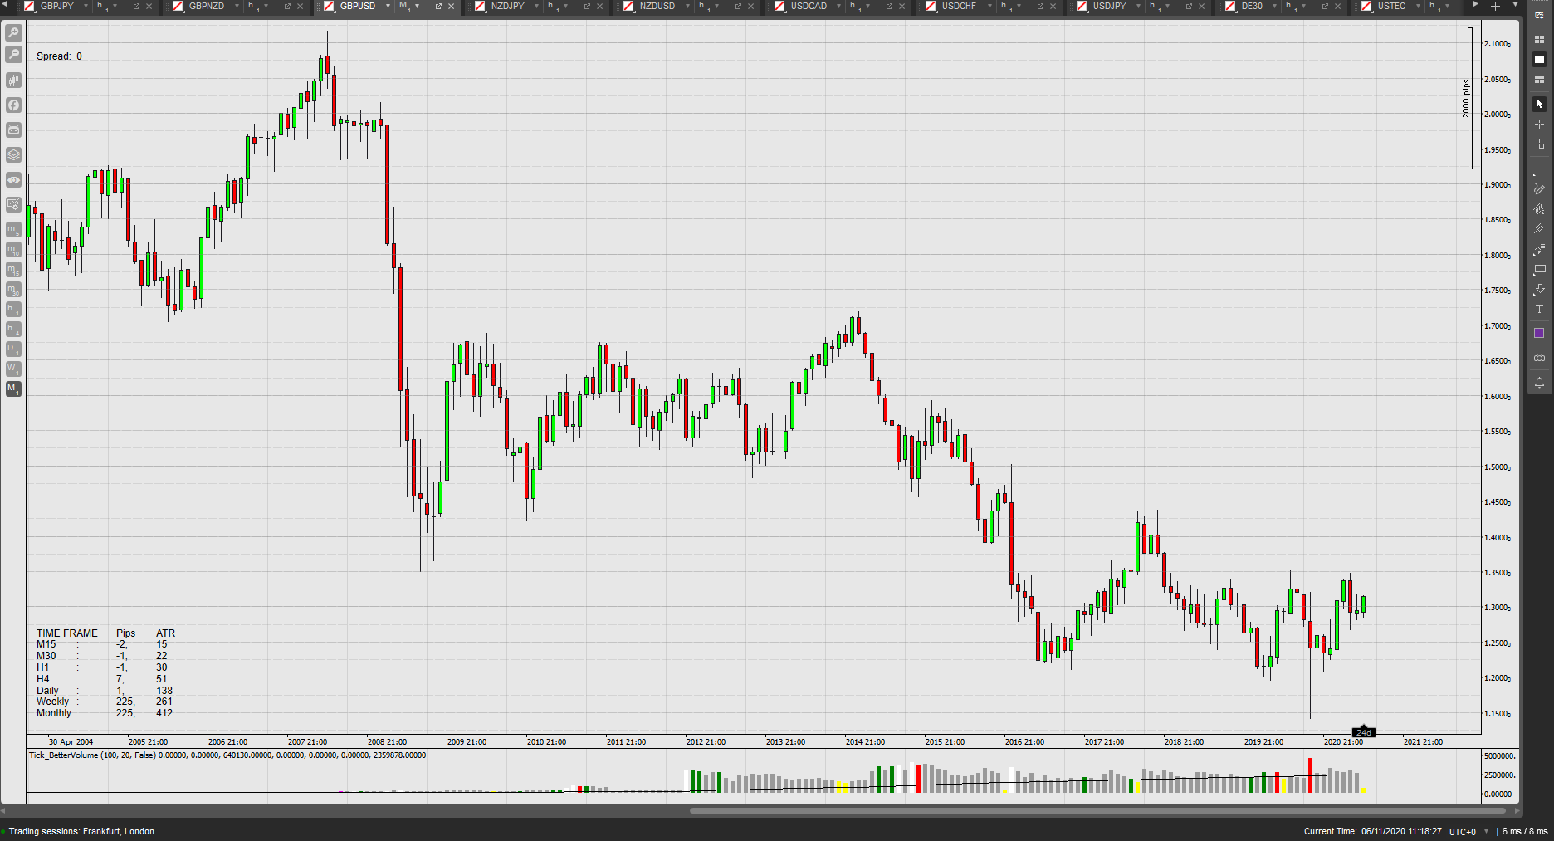Switch to m15 timeframe button
This screenshot has height=841, width=1554.
tap(13, 269)
